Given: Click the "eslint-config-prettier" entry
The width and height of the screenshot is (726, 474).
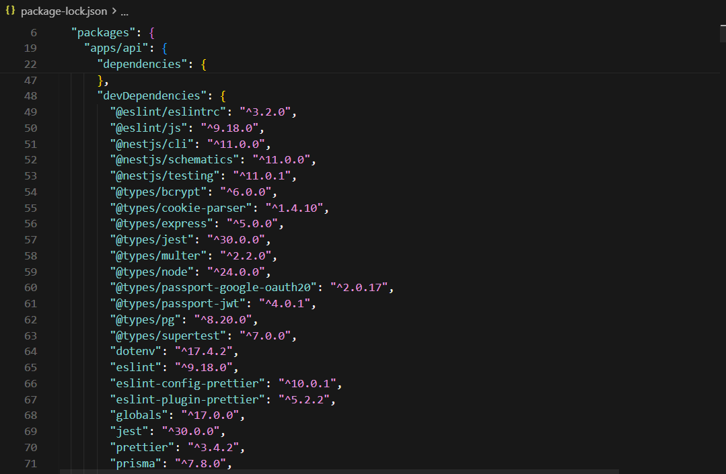Looking at the screenshot, I should 226,383.
